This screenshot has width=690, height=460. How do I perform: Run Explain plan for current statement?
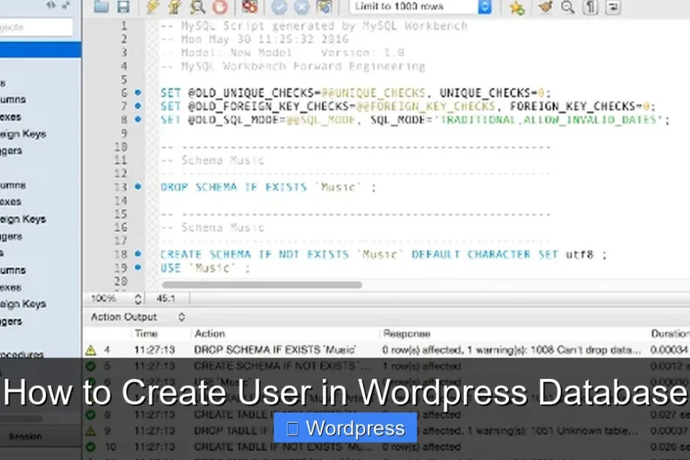197,8
